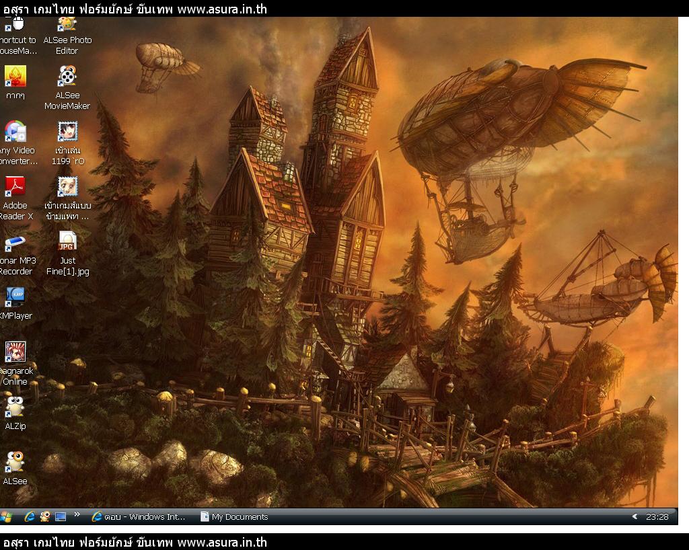The height and width of the screenshot is (550, 689).
Task: Show hidden system tray icons
Action: point(634,516)
